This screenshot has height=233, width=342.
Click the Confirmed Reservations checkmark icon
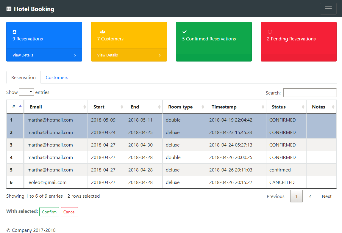coord(185,32)
